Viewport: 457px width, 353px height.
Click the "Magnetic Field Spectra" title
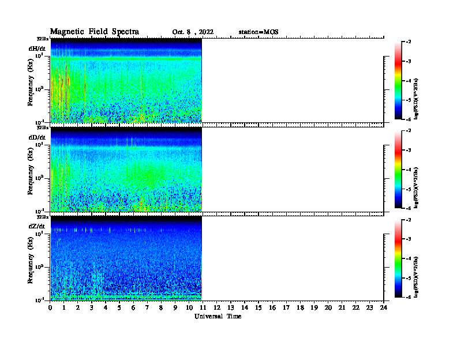95,32
